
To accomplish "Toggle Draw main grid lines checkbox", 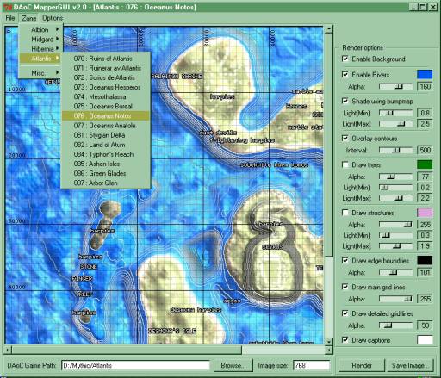I will [345, 287].
